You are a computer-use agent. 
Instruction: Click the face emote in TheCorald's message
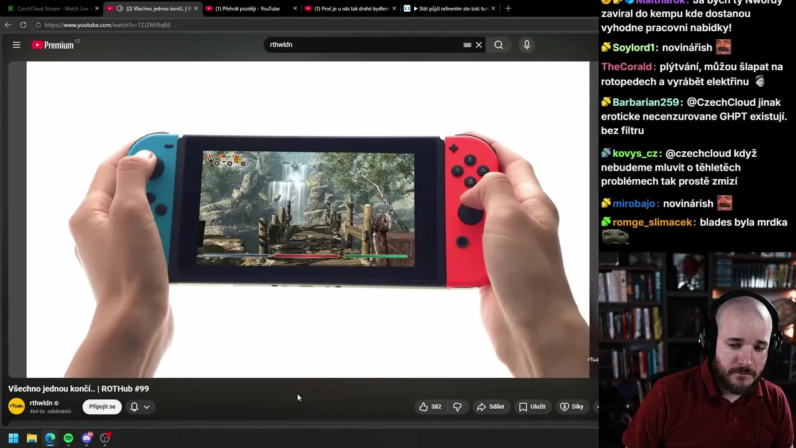759,81
